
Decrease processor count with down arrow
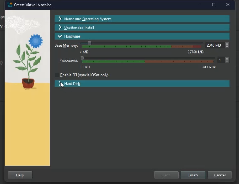pos(227,61)
